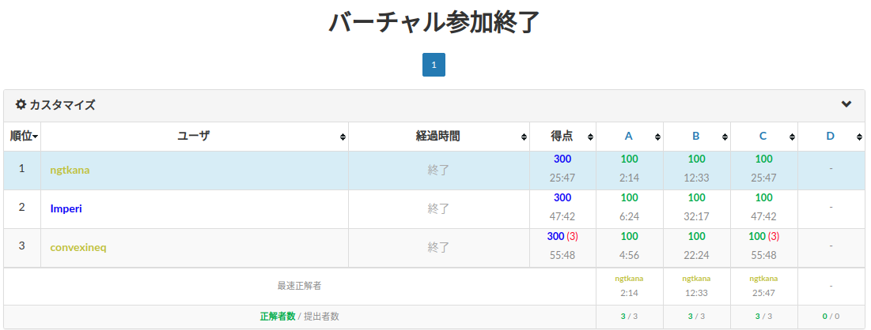This screenshot has height=330, width=871.
Task: Click solver count 3 / 3 for problem B
Action: click(x=697, y=317)
